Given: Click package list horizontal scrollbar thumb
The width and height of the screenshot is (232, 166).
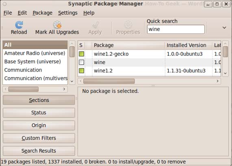Looking at the screenshot, I should point(109,81).
